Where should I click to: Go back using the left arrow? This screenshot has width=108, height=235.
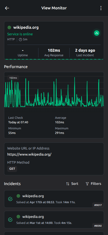[x=7, y=8]
